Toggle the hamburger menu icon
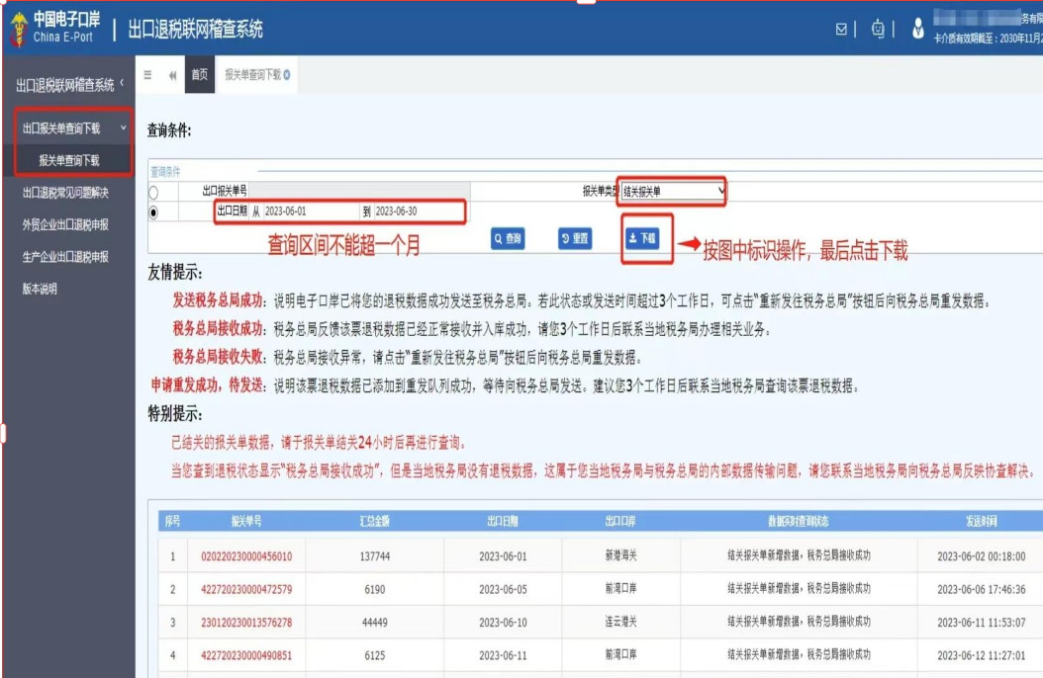The image size is (1043, 678). (x=147, y=75)
